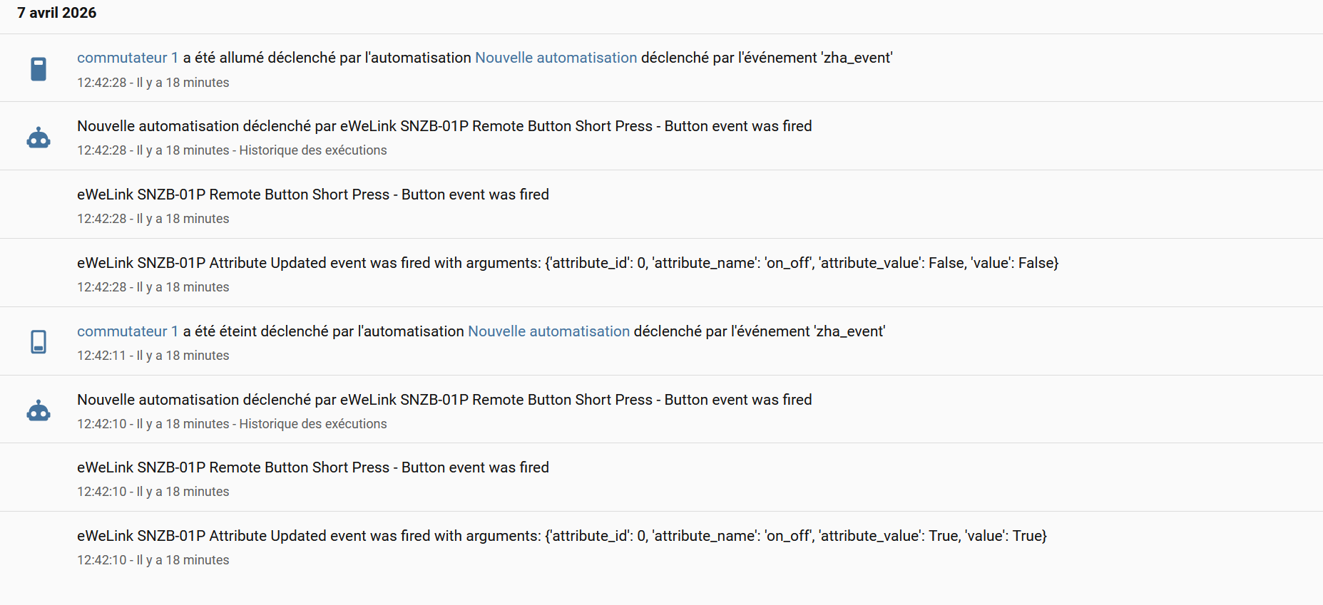The width and height of the screenshot is (1323, 605).
Task: Open Nouvelle automatisation link in the allumé entry
Action: click(x=556, y=58)
